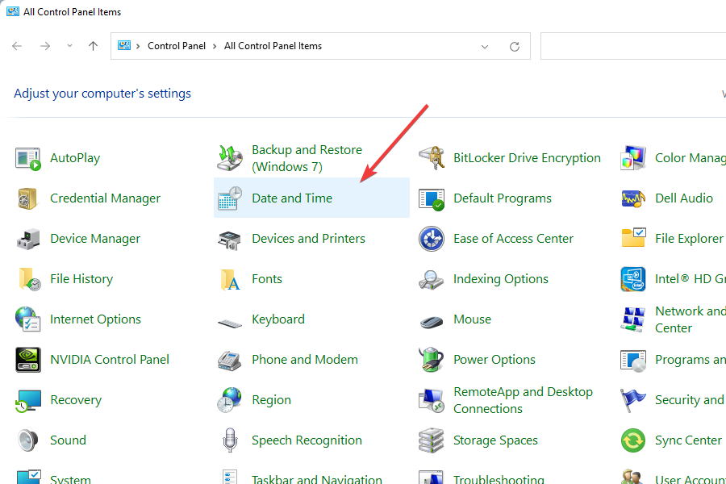Viewport: 726px width, 484px height.
Task: Launch Speech Recognition settings
Action: [x=306, y=440]
